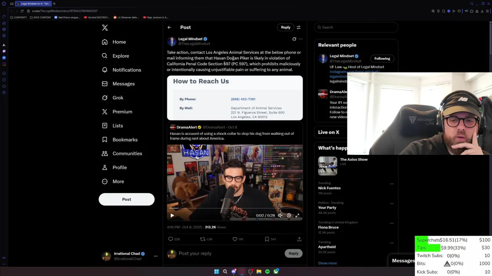Screen dimensions: 492x276
Task: Open options for Nick Fuentes trend
Action: coord(392,184)
